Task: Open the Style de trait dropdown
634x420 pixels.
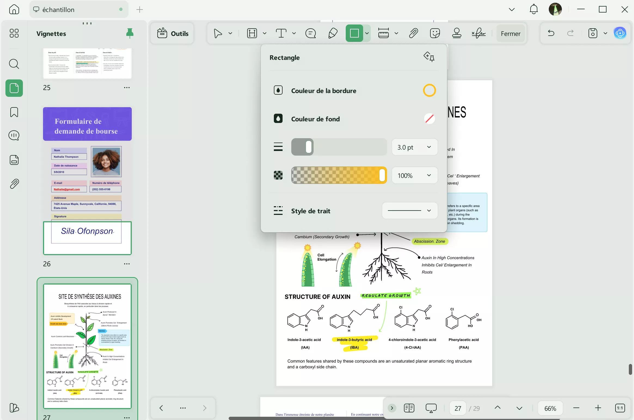Action: click(x=410, y=211)
